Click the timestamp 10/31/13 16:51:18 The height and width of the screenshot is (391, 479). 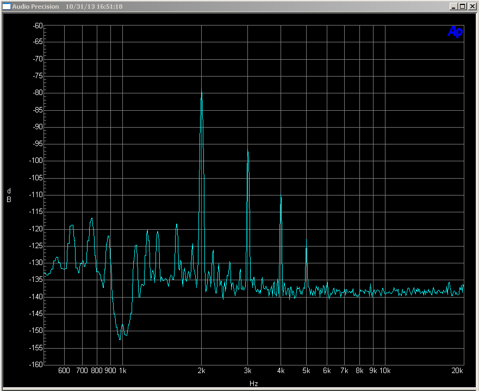pos(94,7)
